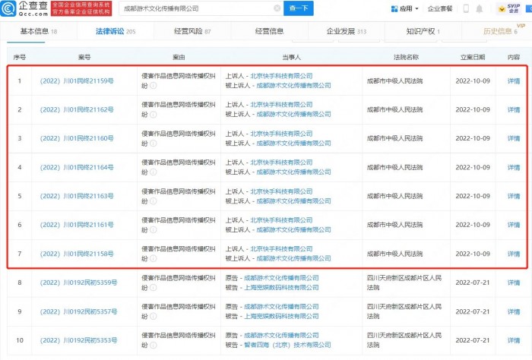Click the info icon in row 5 case cause
Image resolution: width=532 pixels, height=360 pixels.
coord(154,201)
